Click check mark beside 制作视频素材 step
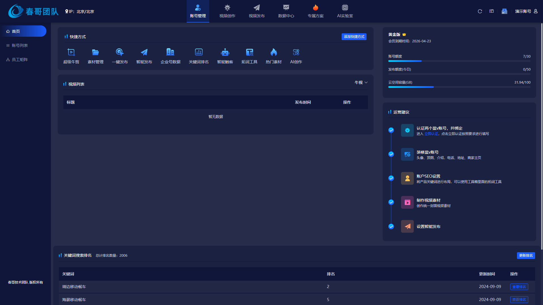Viewport: 543px width, 305px height. pos(391,202)
